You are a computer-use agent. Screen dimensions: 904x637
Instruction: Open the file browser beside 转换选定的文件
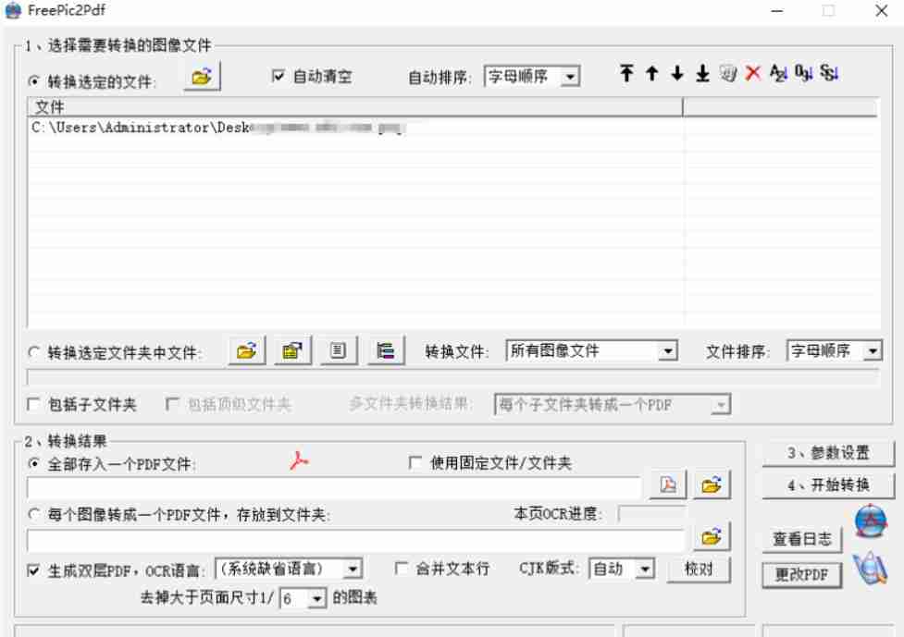tap(202, 77)
